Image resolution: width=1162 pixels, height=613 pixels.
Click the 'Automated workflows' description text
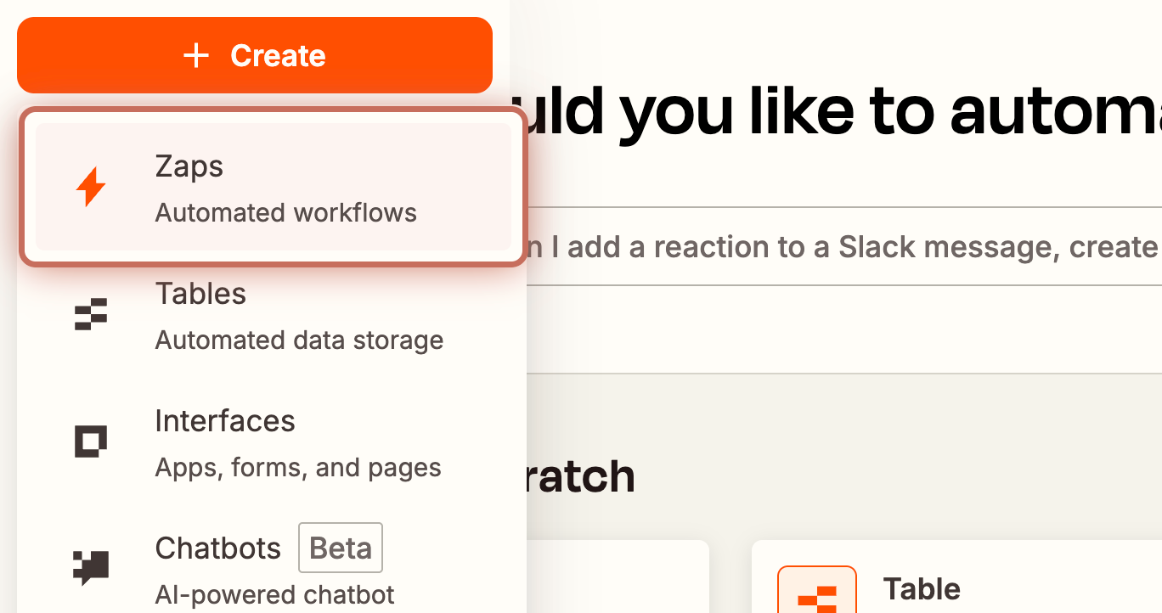(286, 212)
